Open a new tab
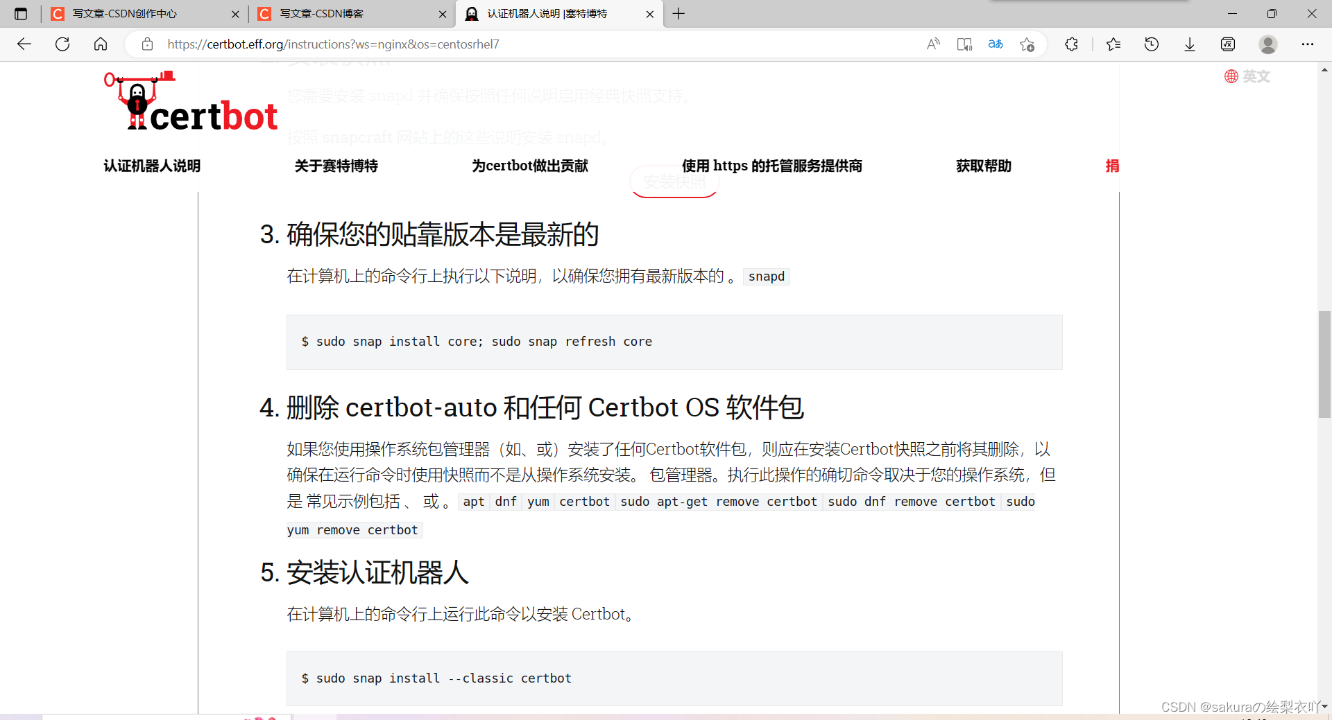 tap(678, 14)
